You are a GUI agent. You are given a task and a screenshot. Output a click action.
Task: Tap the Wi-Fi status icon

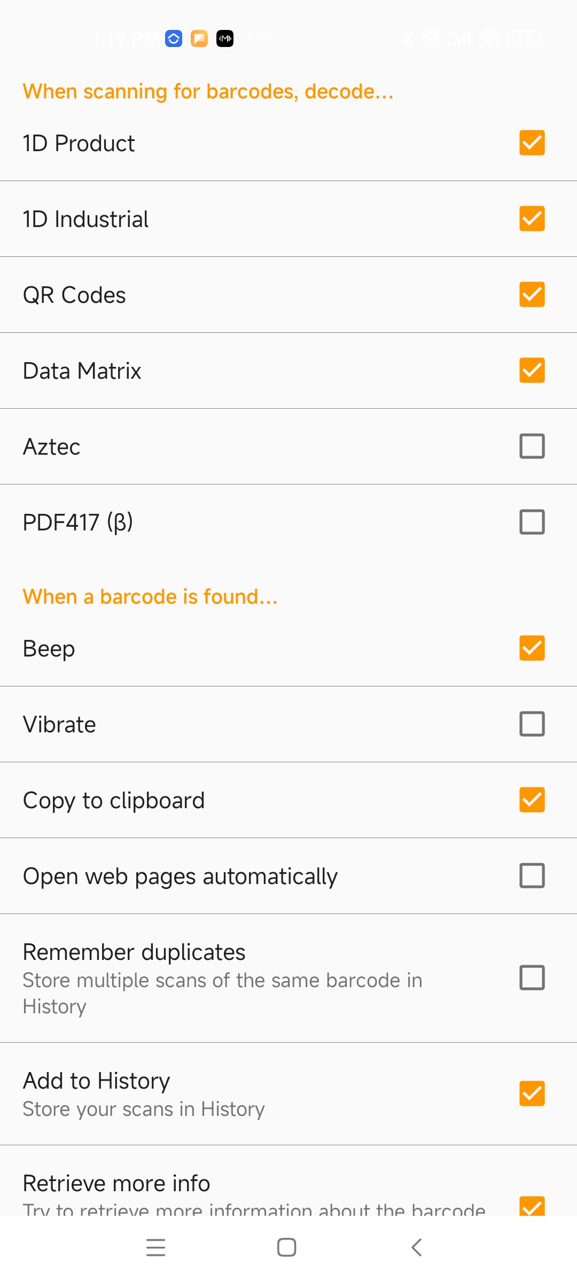click(x=489, y=38)
